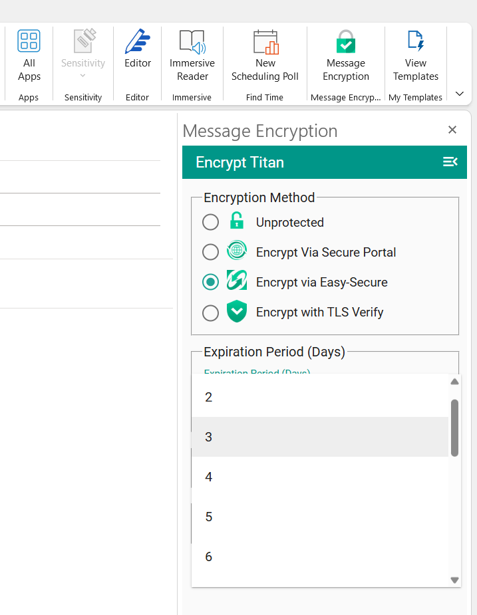477x615 pixels.
Task: Close the Message Encryption pane
Action: click(452, 130)
